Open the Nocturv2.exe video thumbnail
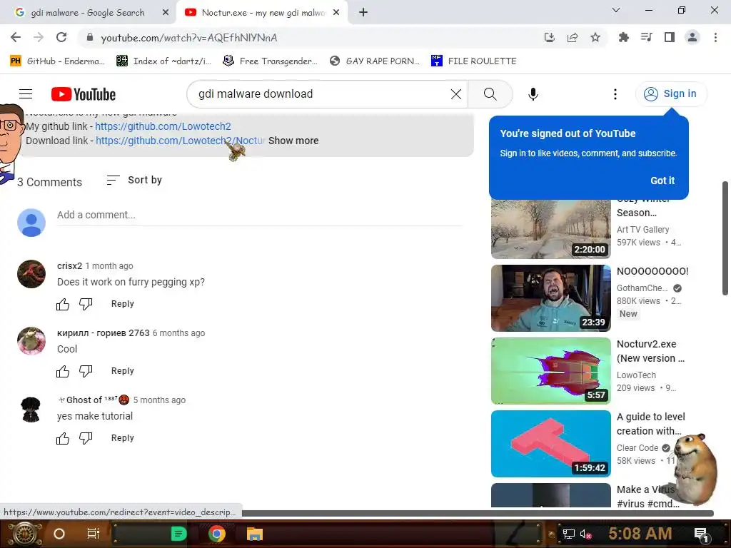Viewport: 731px width, 548px height. coord(550,371)
